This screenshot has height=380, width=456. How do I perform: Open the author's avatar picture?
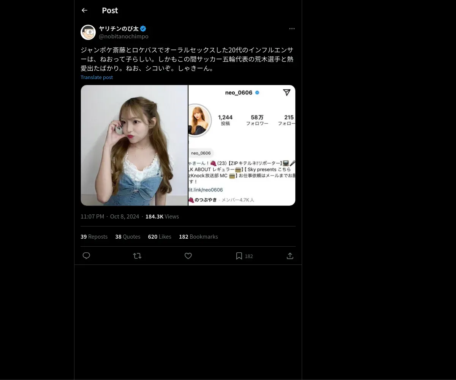click(88, 32)
